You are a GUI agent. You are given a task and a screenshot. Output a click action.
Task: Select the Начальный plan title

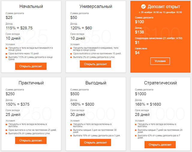[x=31, y=6]
